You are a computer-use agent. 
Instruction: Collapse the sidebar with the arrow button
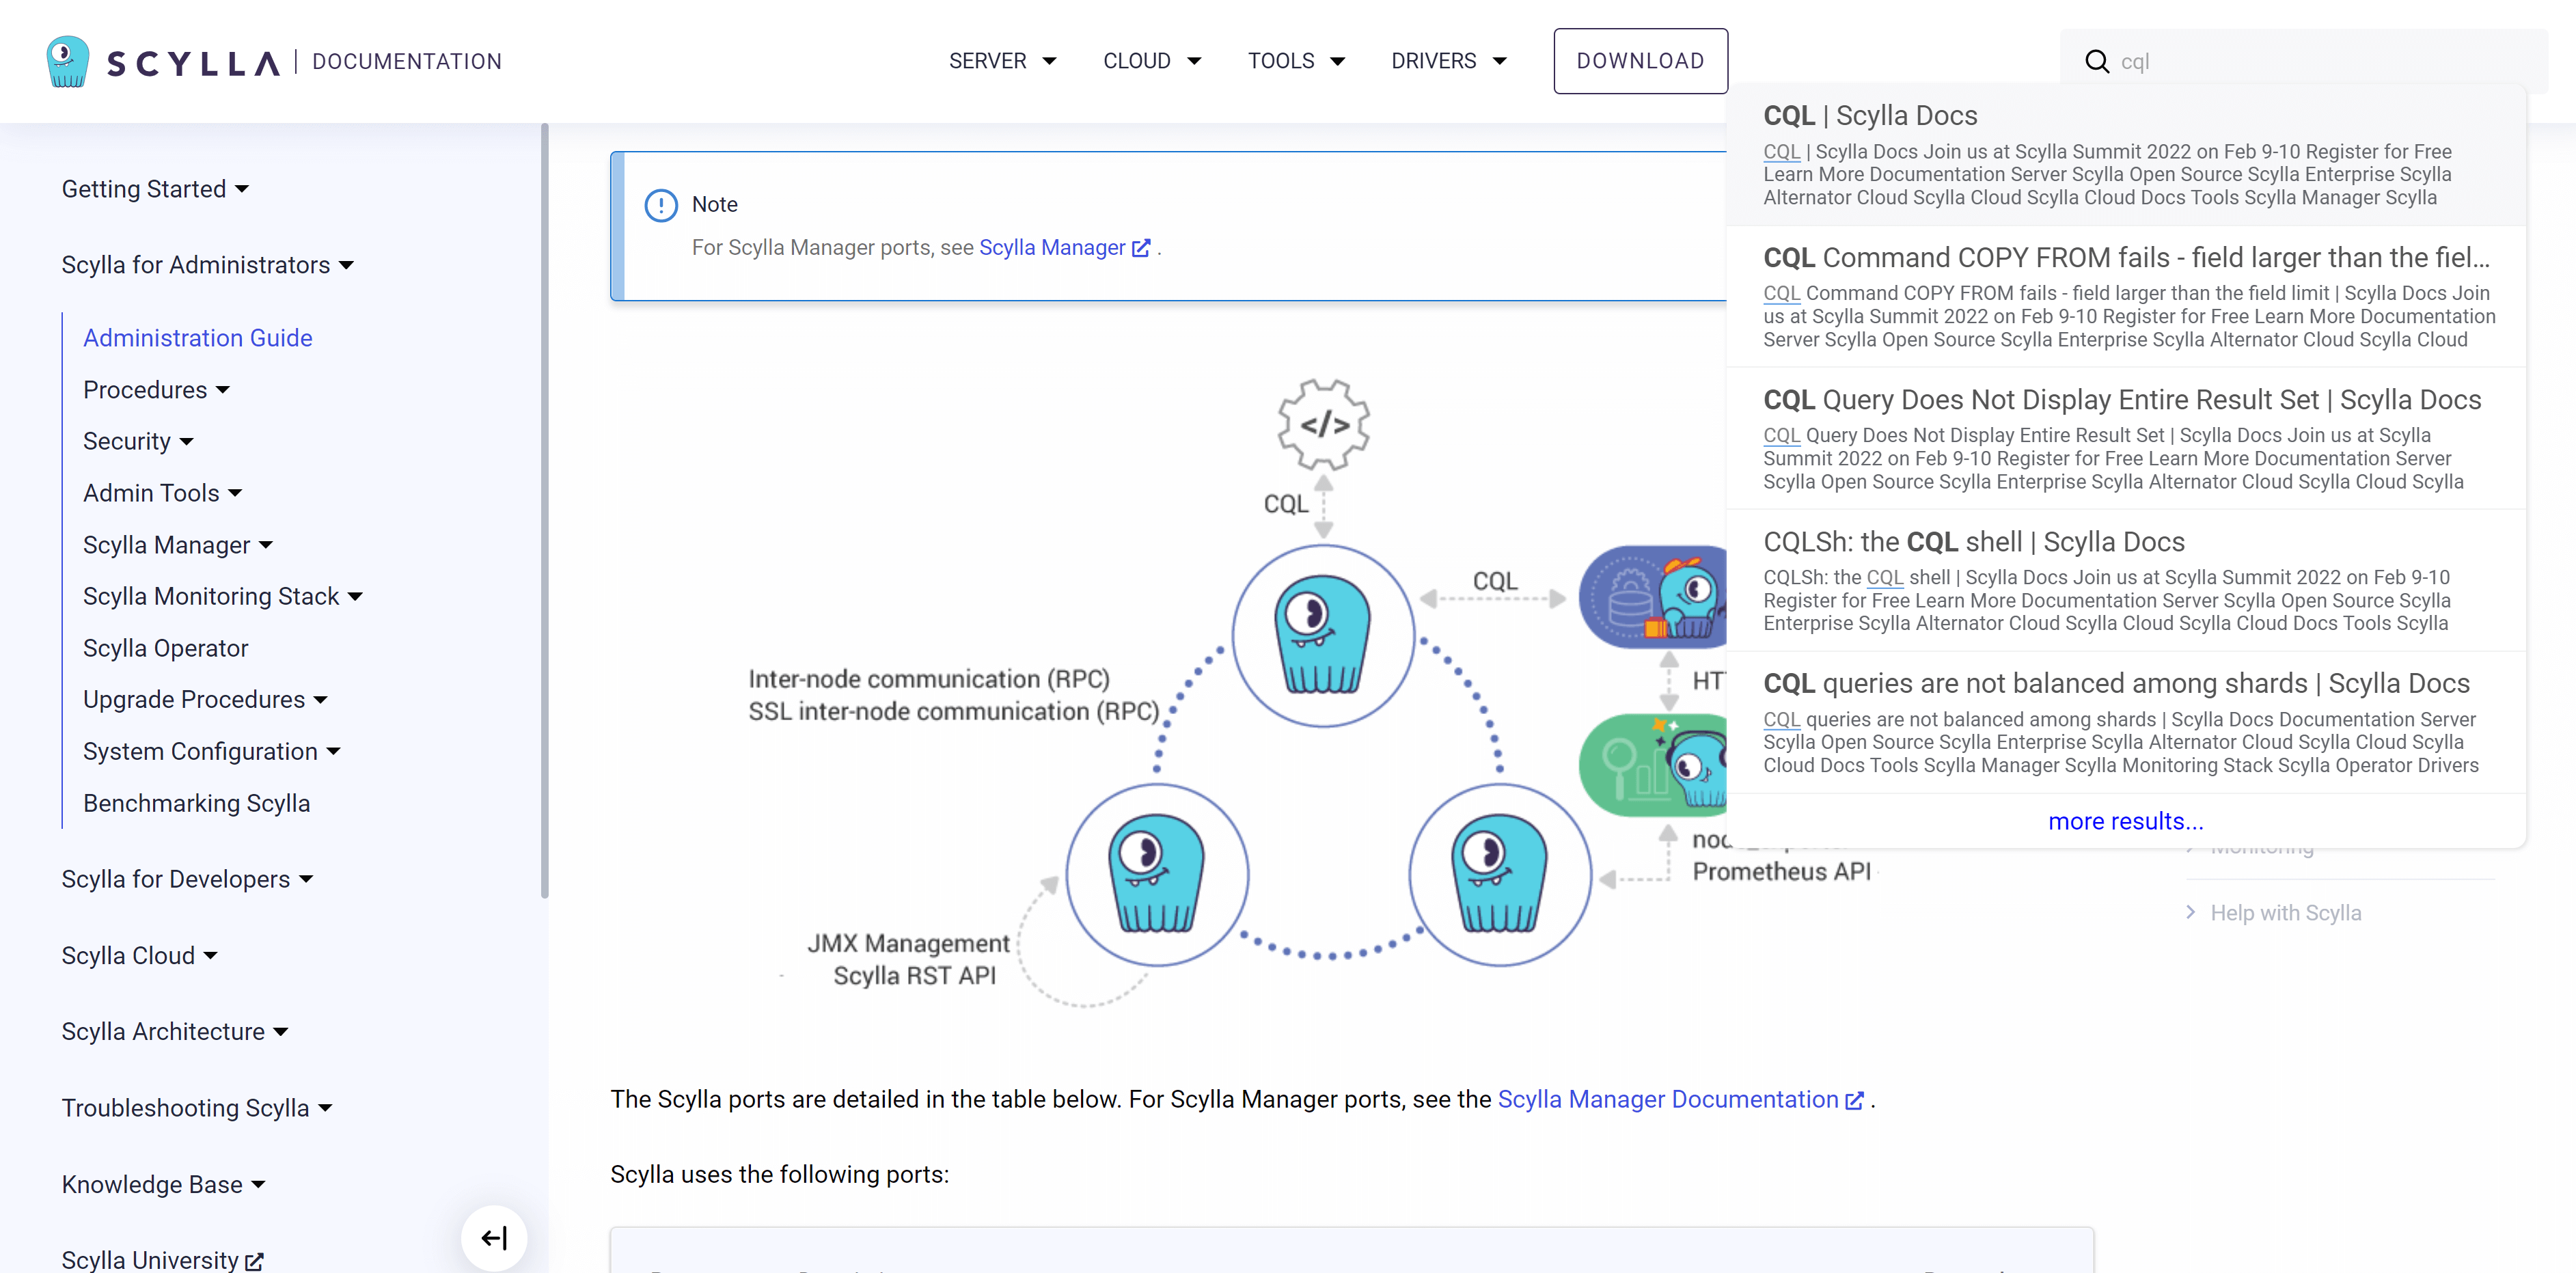pos(494,1238)
